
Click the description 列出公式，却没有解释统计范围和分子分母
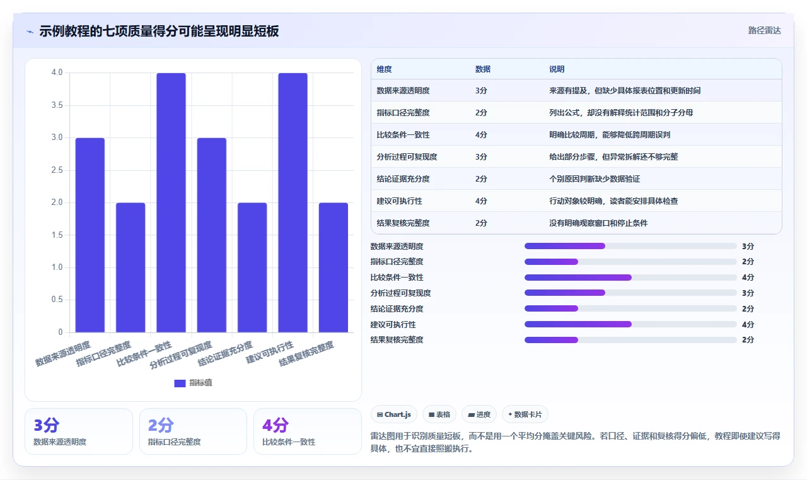click(x=621, y=113)
